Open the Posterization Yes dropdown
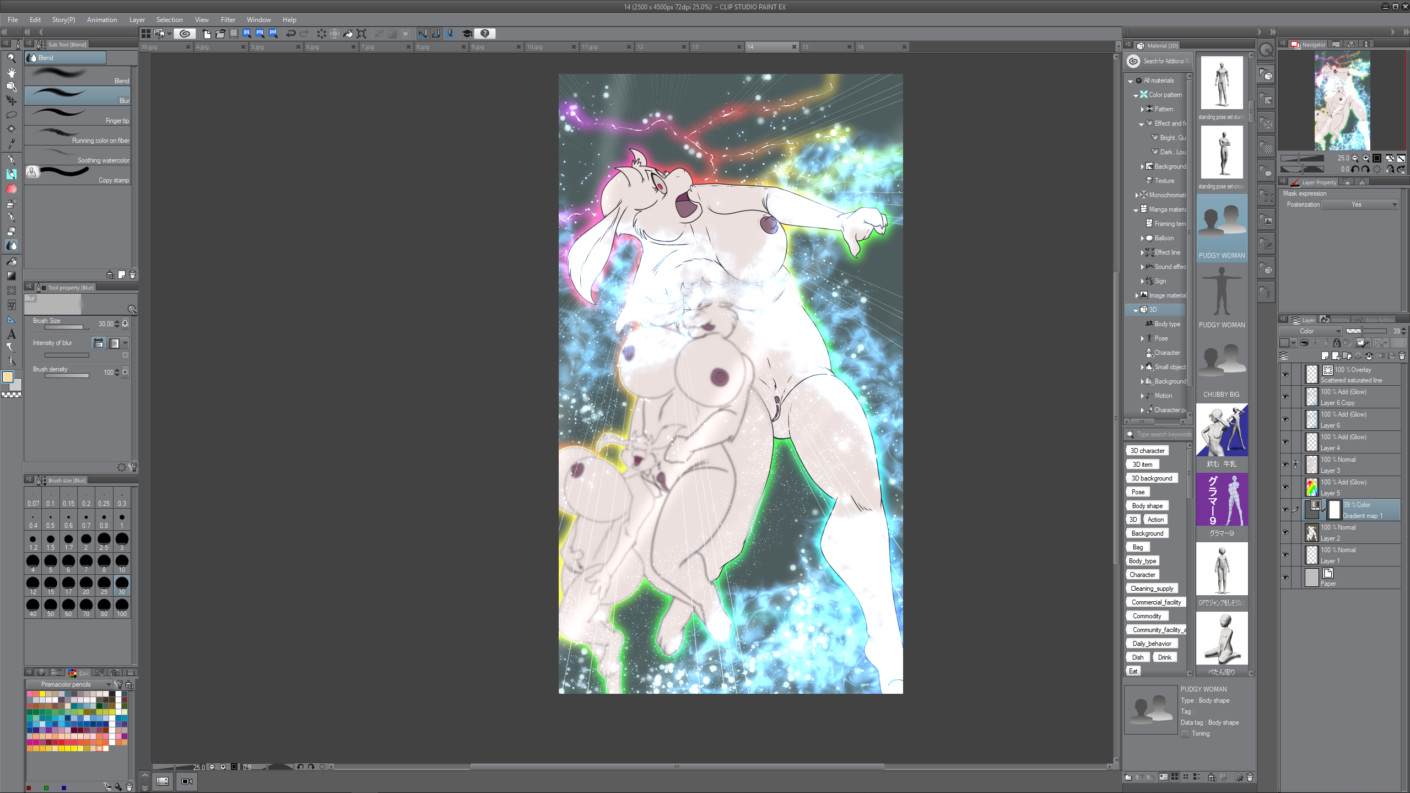The image size is (1410, 793). point(1359,204)
